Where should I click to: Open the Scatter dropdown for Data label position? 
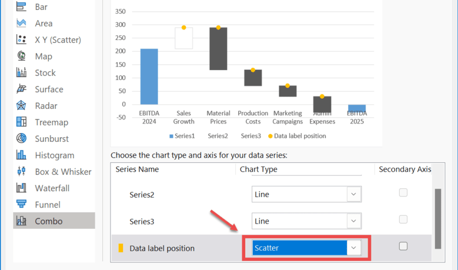(x=353, y=248)
